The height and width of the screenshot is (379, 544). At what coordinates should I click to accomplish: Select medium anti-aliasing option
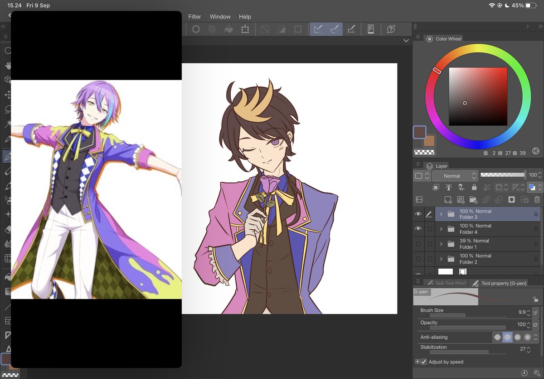coord(518,337)
